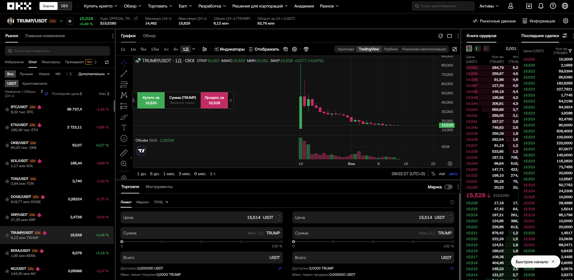The width and height of the screenshot is (574, 280).
Task: Click the top search cryptocurrency field
Action: click(x=443, y=6)
